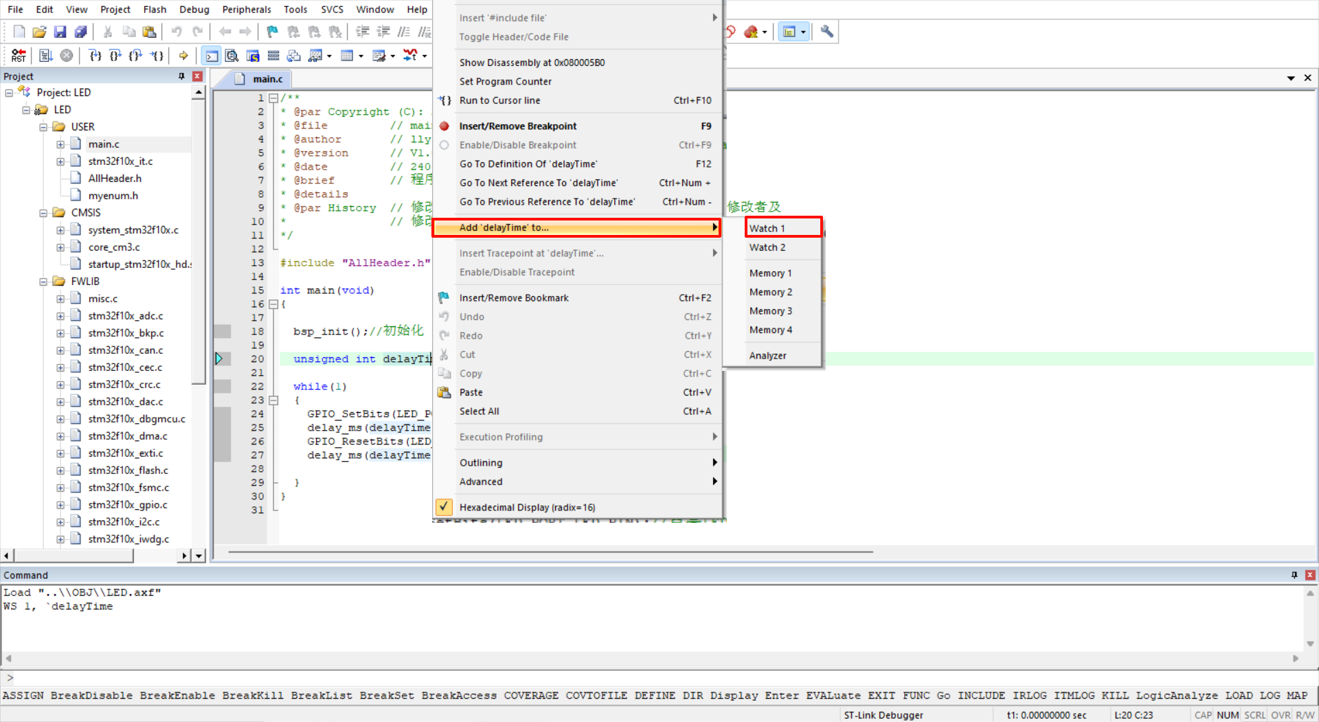Viewport: 1319px width, 722px height.
Task: Click the RST reset CPU icon
Action: pyautogui.click(x=19, y=56)
